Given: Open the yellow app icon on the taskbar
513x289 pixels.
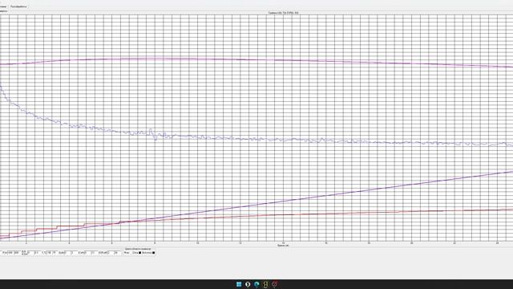Looking at the screenshot, I should [265, 284].
